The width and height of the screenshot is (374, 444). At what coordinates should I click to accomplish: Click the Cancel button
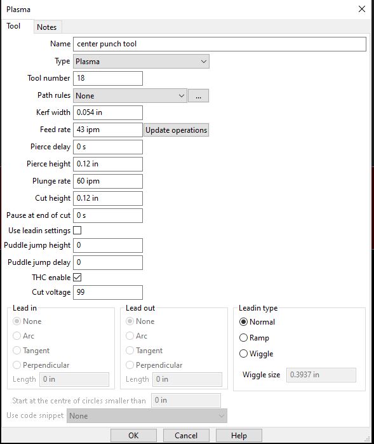(186, 435)
